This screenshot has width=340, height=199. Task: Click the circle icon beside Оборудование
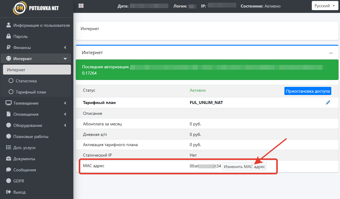coord(8,125)
